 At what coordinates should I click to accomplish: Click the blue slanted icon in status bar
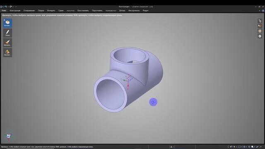[x=257, y=147]
